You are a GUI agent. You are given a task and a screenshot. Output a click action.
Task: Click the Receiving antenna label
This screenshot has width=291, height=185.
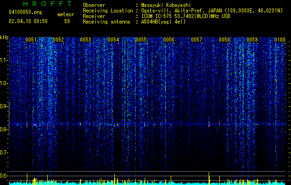click(106, 22)
